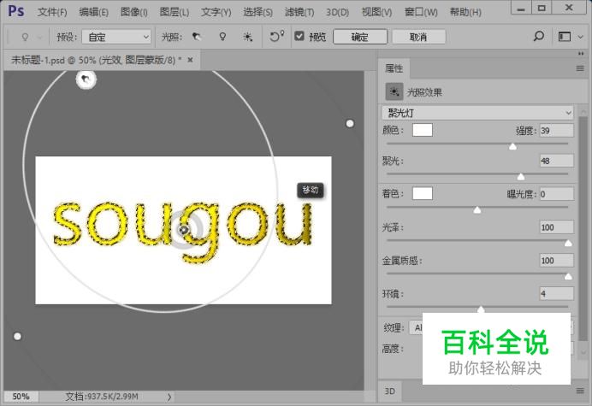The width and height of the screenshot is (592, 406).
Task: Click the 50% zoom level field
Action: [21, 397]
